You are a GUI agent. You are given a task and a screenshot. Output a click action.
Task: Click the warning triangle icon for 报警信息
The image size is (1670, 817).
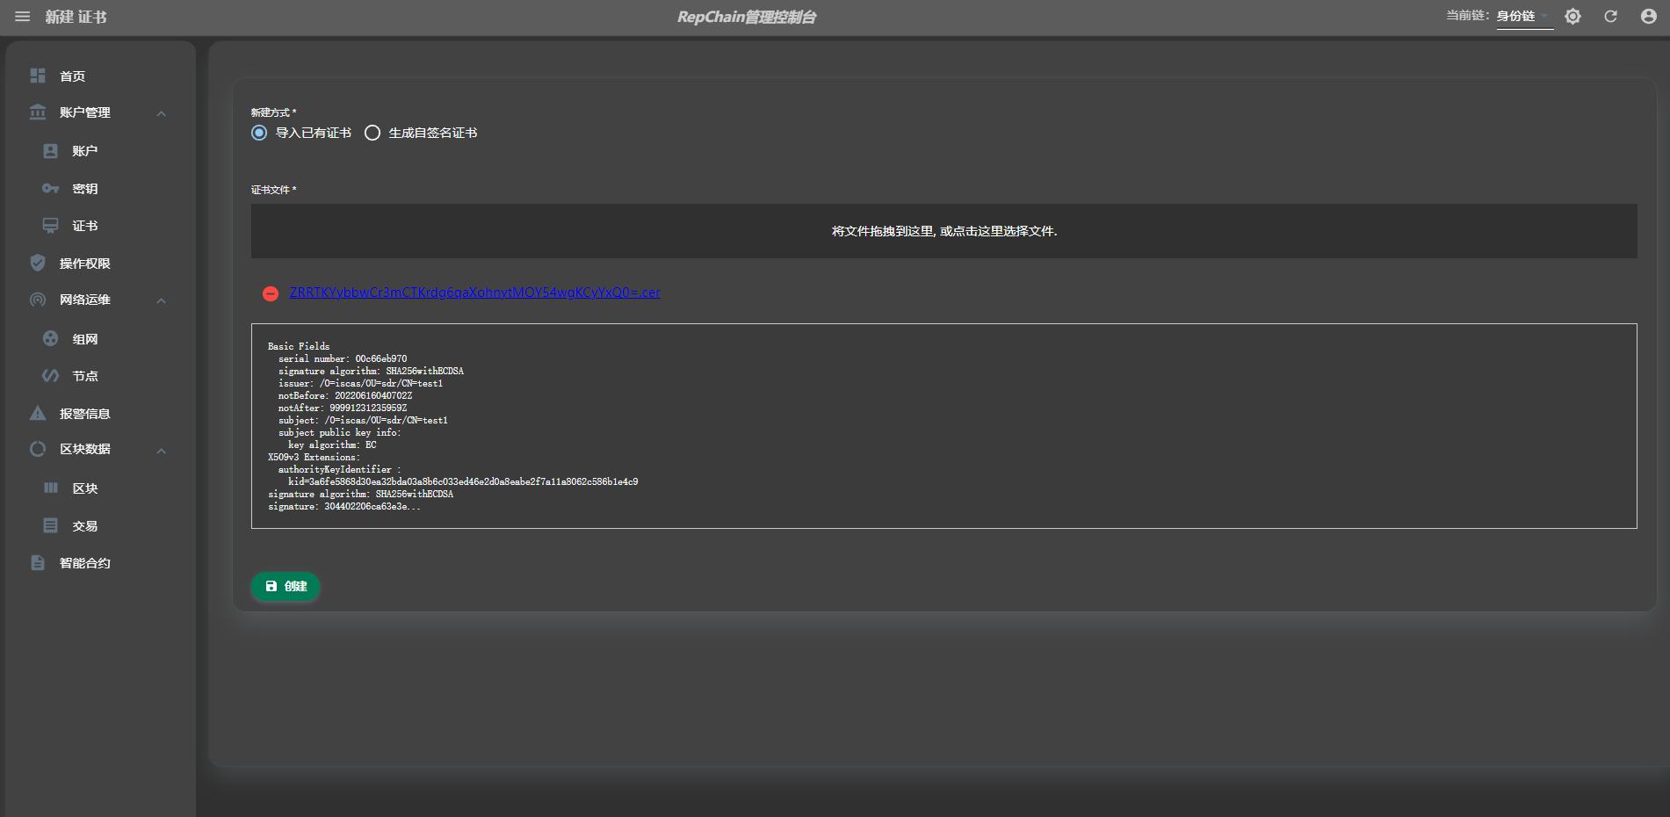pyautogui.click(x=38, y=413)
